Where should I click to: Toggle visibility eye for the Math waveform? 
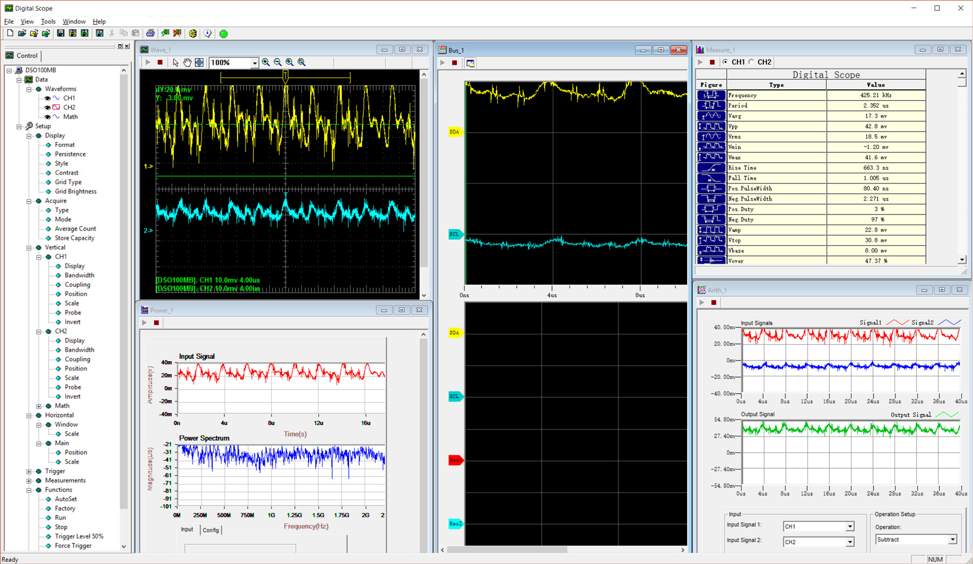pyautogui.click(x=48, y=117)
